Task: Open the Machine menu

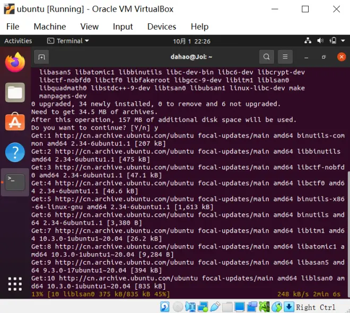Action: click(x=50, y=26)
